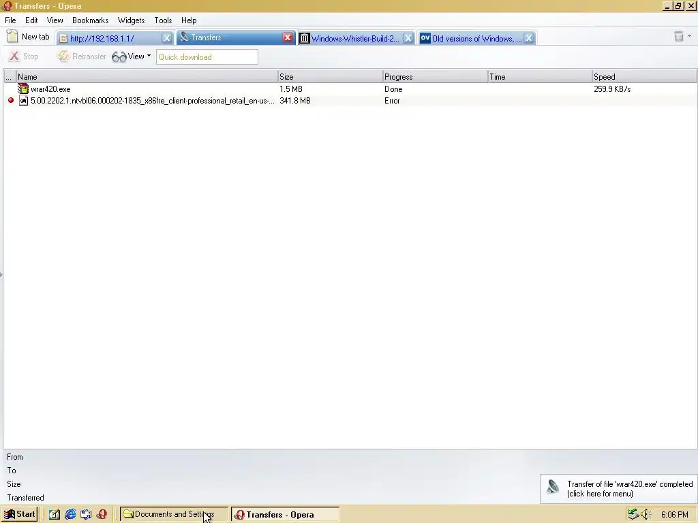Click the notepad quick launch icon
Image resolution: width=698 pixels, height=523 pixels.
pos(55,514)
